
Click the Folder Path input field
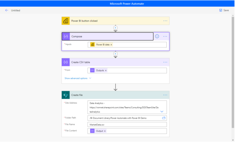click(x=127, y=118)
